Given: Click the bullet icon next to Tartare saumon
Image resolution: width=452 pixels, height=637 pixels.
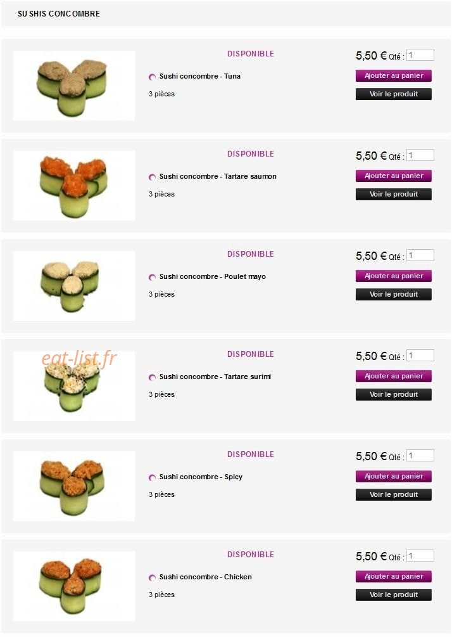Looking at the screenshot, I should pyautogui.click(x=152, y=177).
